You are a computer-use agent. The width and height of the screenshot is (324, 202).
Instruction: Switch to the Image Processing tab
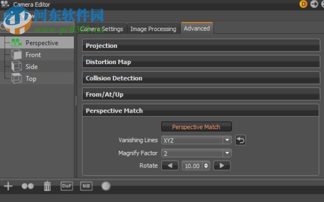(x=153, y=29)
